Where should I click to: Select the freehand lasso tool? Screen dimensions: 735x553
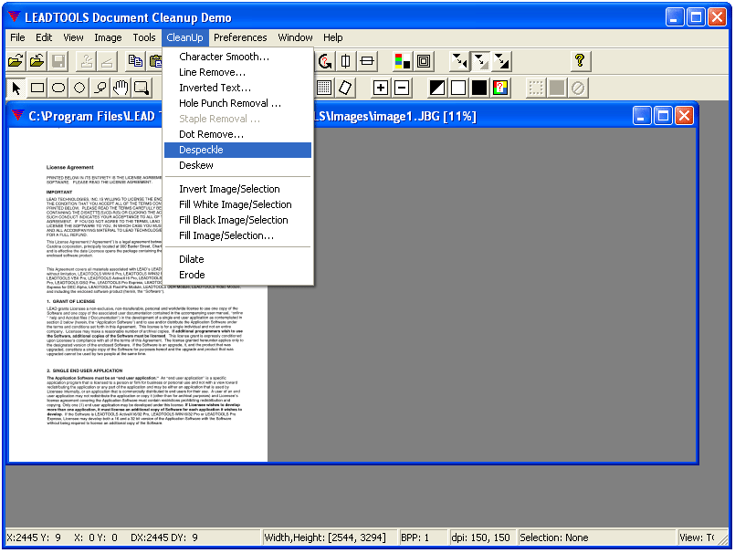tap(100, 88)
